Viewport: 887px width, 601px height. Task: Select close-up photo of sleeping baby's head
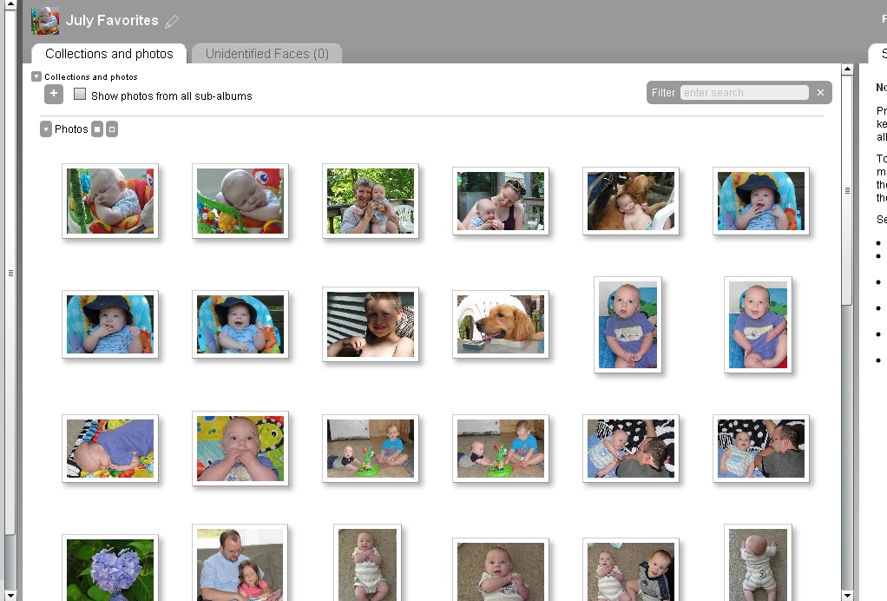240,201
